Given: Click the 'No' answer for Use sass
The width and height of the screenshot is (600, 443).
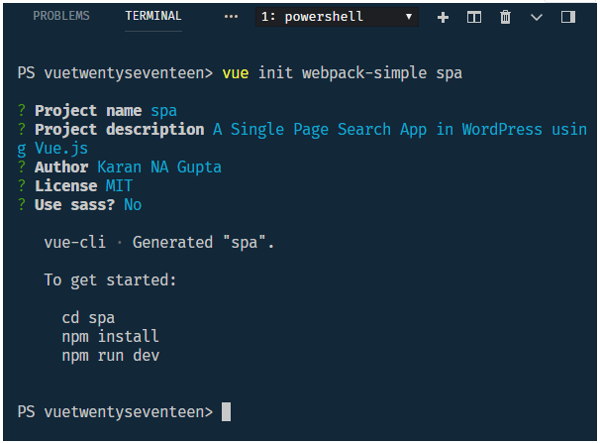Looking at the screenshot, I should click(x=133, y=204).
